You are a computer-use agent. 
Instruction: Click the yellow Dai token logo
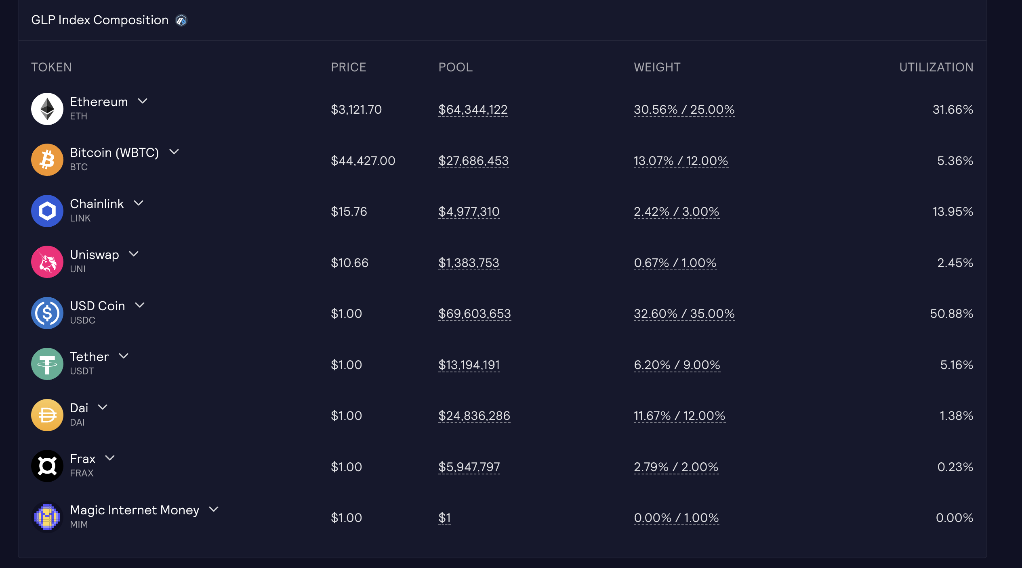47,415
